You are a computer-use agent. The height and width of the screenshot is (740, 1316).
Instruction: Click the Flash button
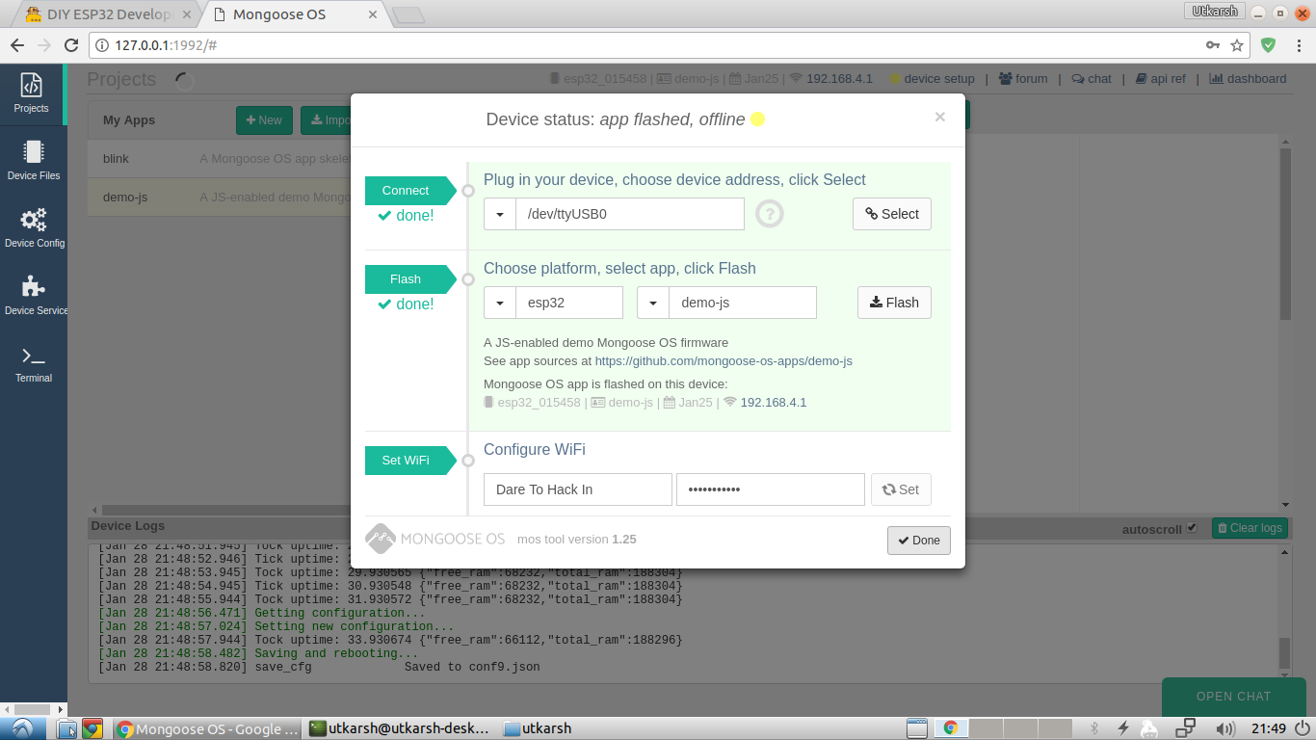(893, 303)
